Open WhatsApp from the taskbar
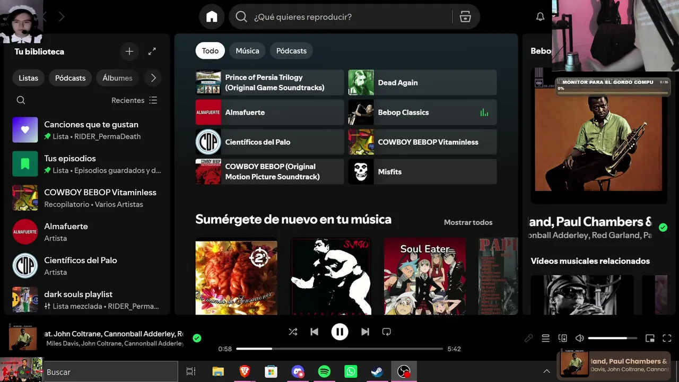 point(351,372)
